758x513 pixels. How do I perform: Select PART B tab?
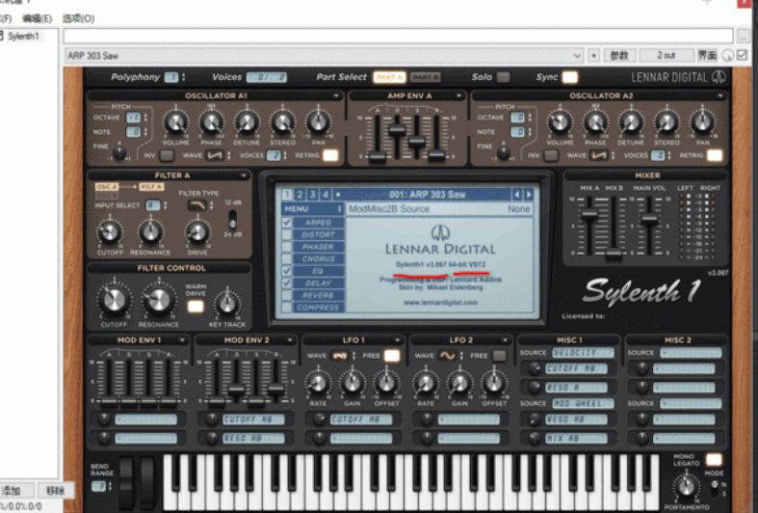(426, 77)
